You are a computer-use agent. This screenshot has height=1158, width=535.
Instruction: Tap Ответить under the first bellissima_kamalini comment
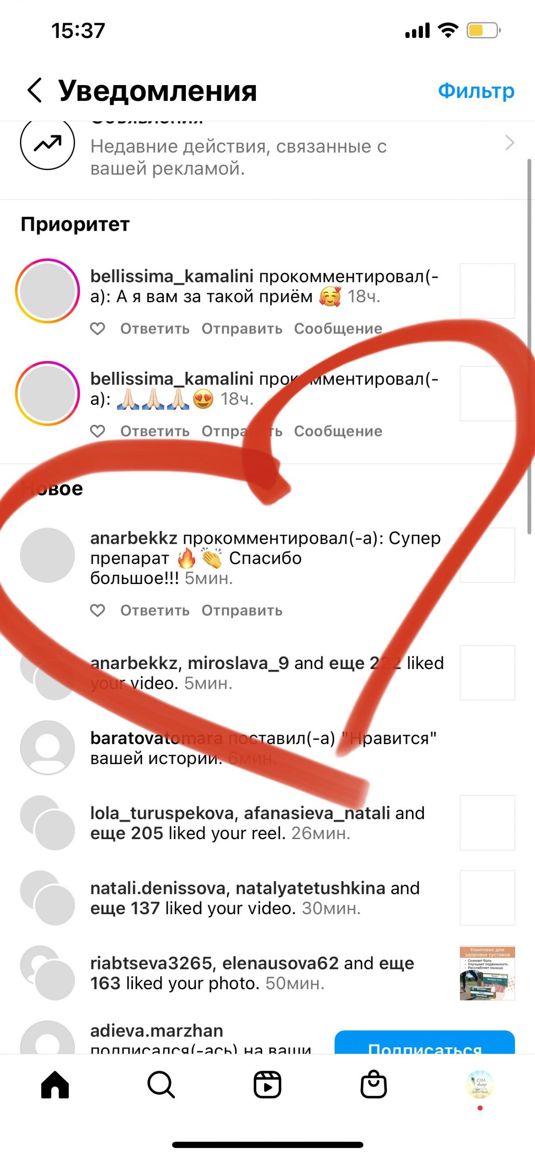pyautogui.click(x=155, y=328)
